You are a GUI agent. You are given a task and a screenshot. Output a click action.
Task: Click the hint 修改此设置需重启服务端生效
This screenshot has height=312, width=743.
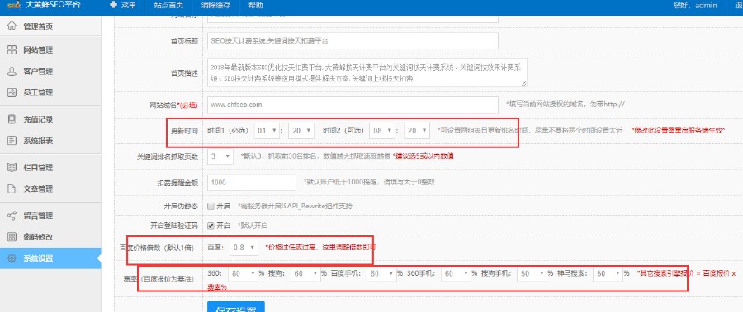click(678, 130)
